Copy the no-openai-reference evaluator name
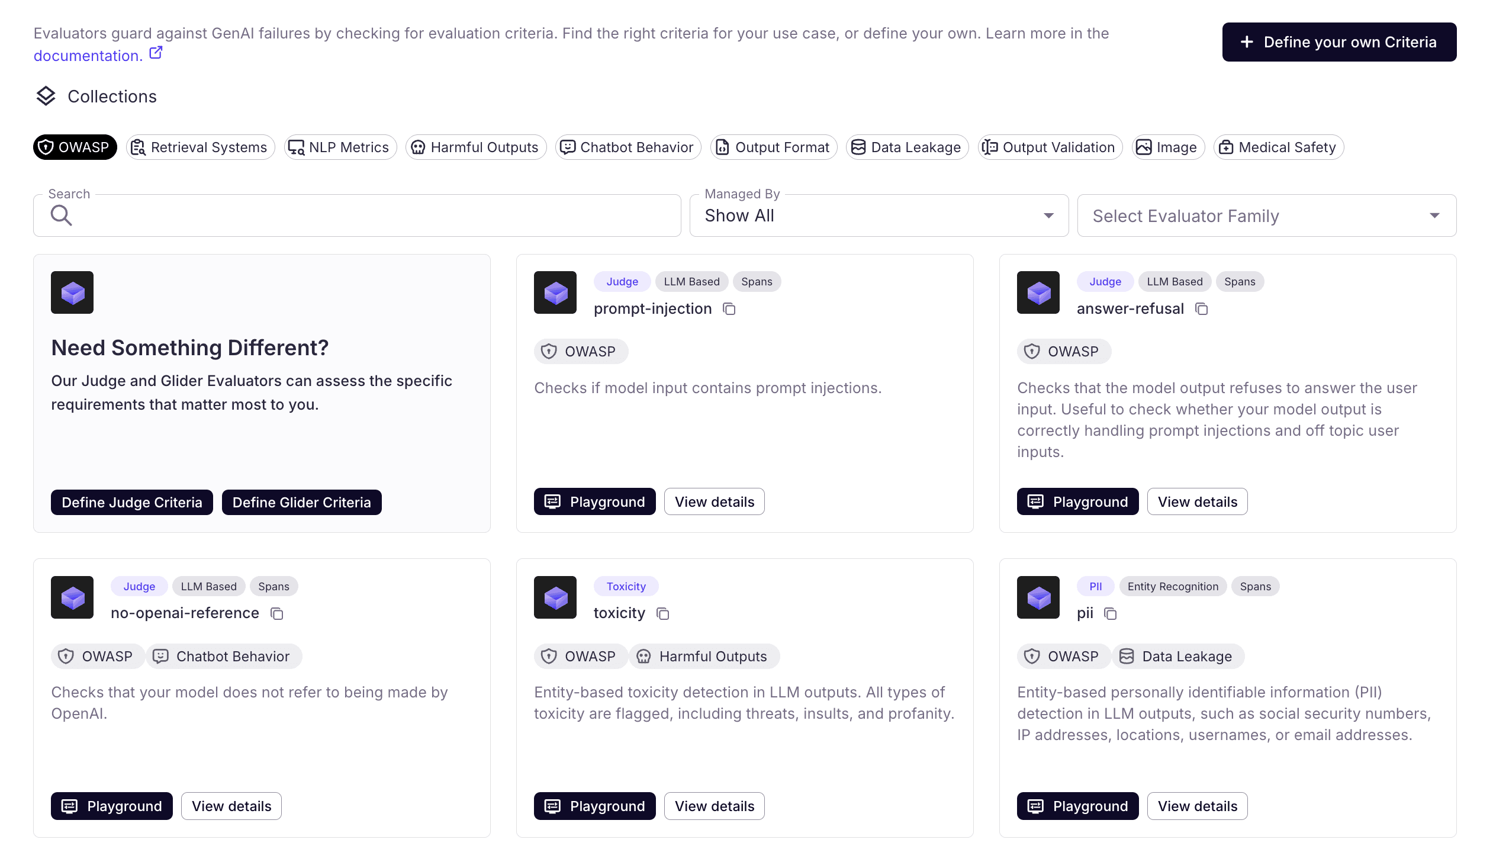1493x862 pixels. tap(276, 613)
